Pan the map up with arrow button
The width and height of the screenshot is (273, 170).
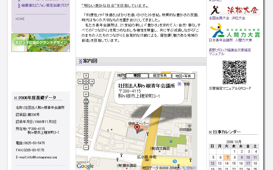(86, 76)
